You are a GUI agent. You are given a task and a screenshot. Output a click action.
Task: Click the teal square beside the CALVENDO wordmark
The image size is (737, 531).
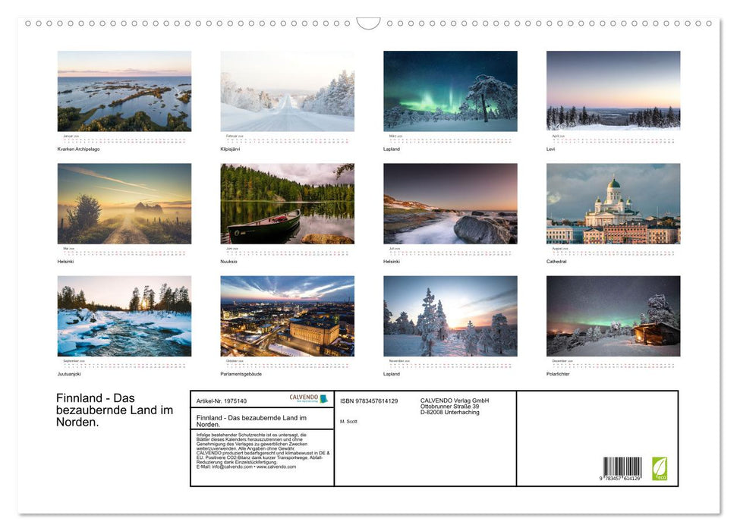pos(323,398)
